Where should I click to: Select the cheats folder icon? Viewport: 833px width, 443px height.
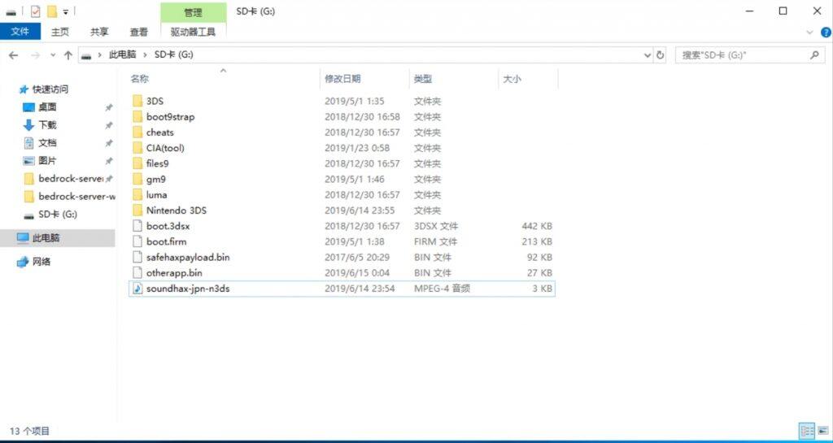point(137,132)
